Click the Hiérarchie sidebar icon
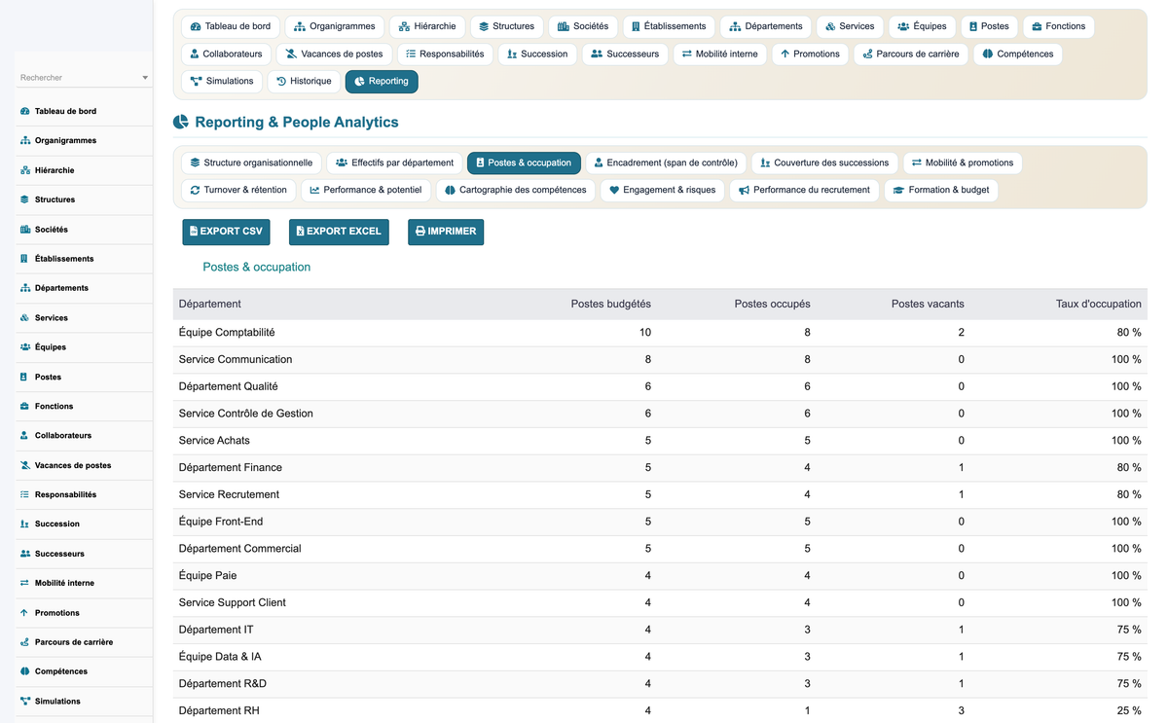Viewport: 1168px width, 723px height. (x=24, y=170)
